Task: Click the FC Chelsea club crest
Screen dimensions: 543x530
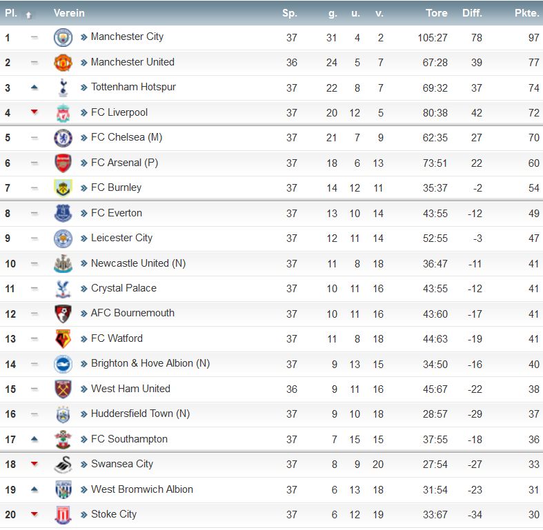Action: pos(63,138)
